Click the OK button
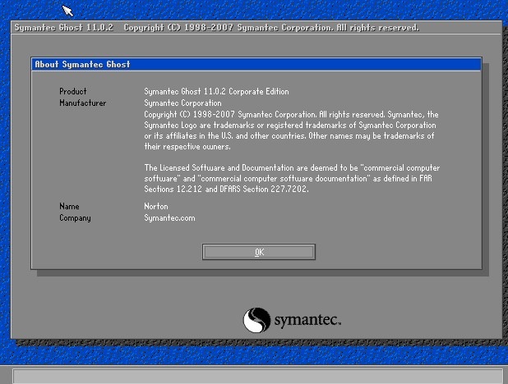The width and height of the screenshot is (508, 384). (259, 252)
